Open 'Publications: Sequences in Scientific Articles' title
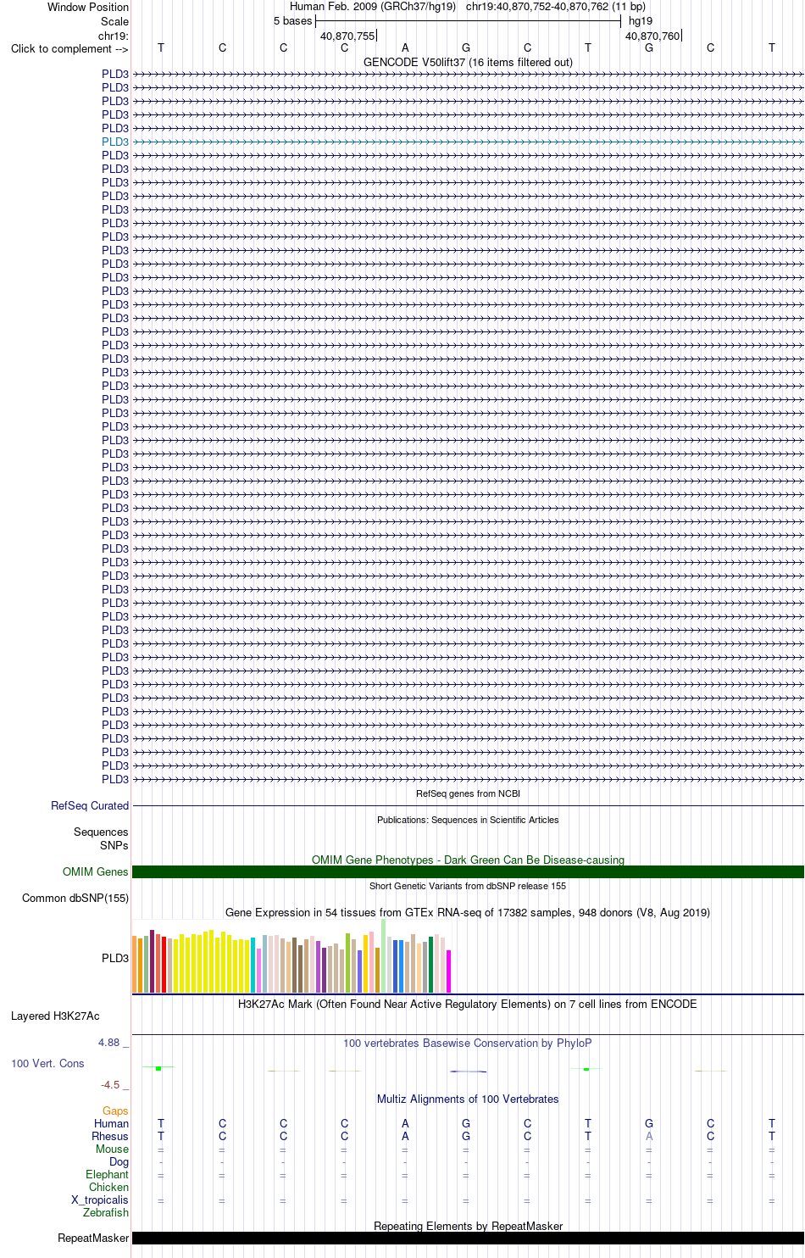805x1258 pixels. point(468,820)
